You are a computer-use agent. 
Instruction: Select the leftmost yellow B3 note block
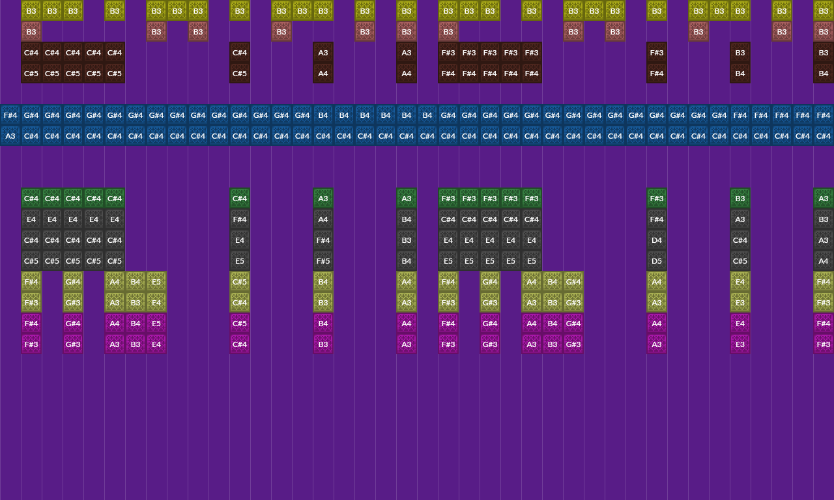[31, 11]
